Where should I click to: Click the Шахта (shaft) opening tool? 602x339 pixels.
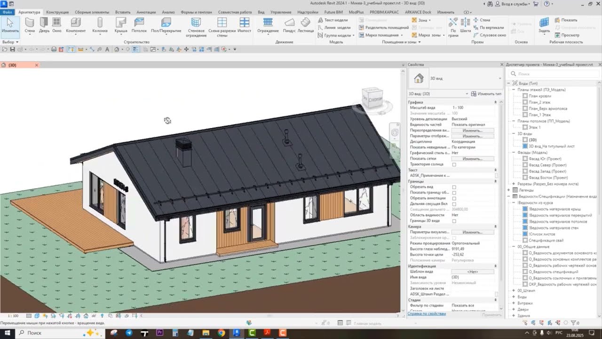coord(466,25)
